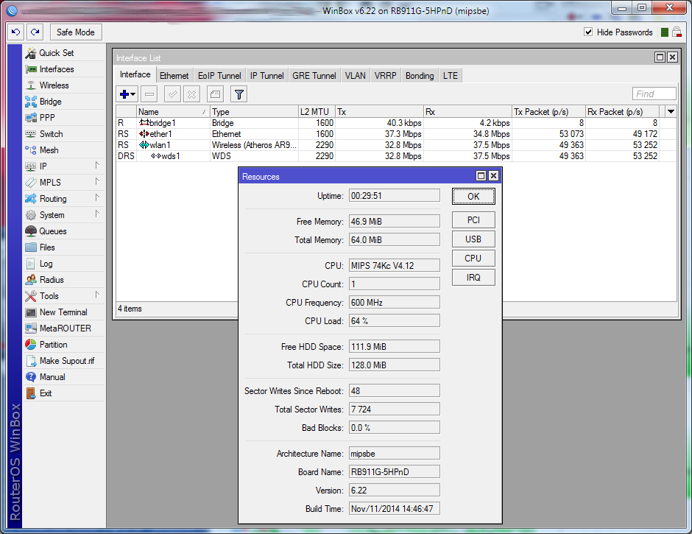The image size is (692, 534).
Task: Click the IRQ button in Resources
Action: 473,277
